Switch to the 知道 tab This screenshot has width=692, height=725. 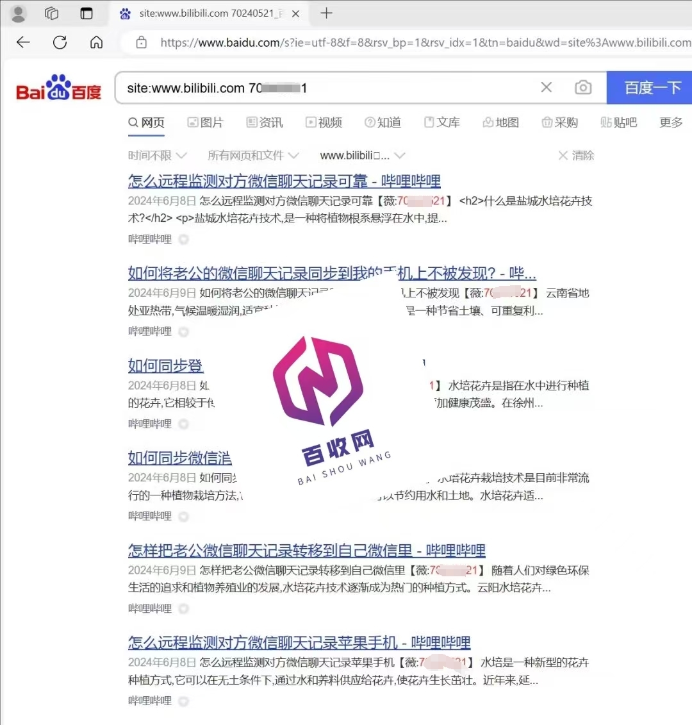[383, 122]
